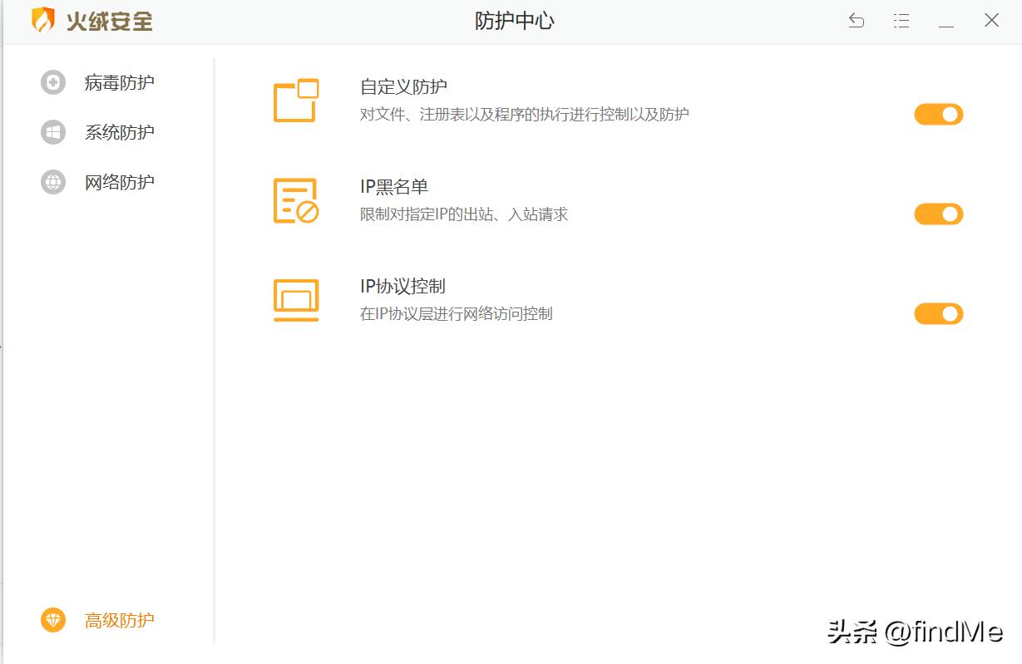
Task: Open the 网络防护 category
Action: pos(118,182)
